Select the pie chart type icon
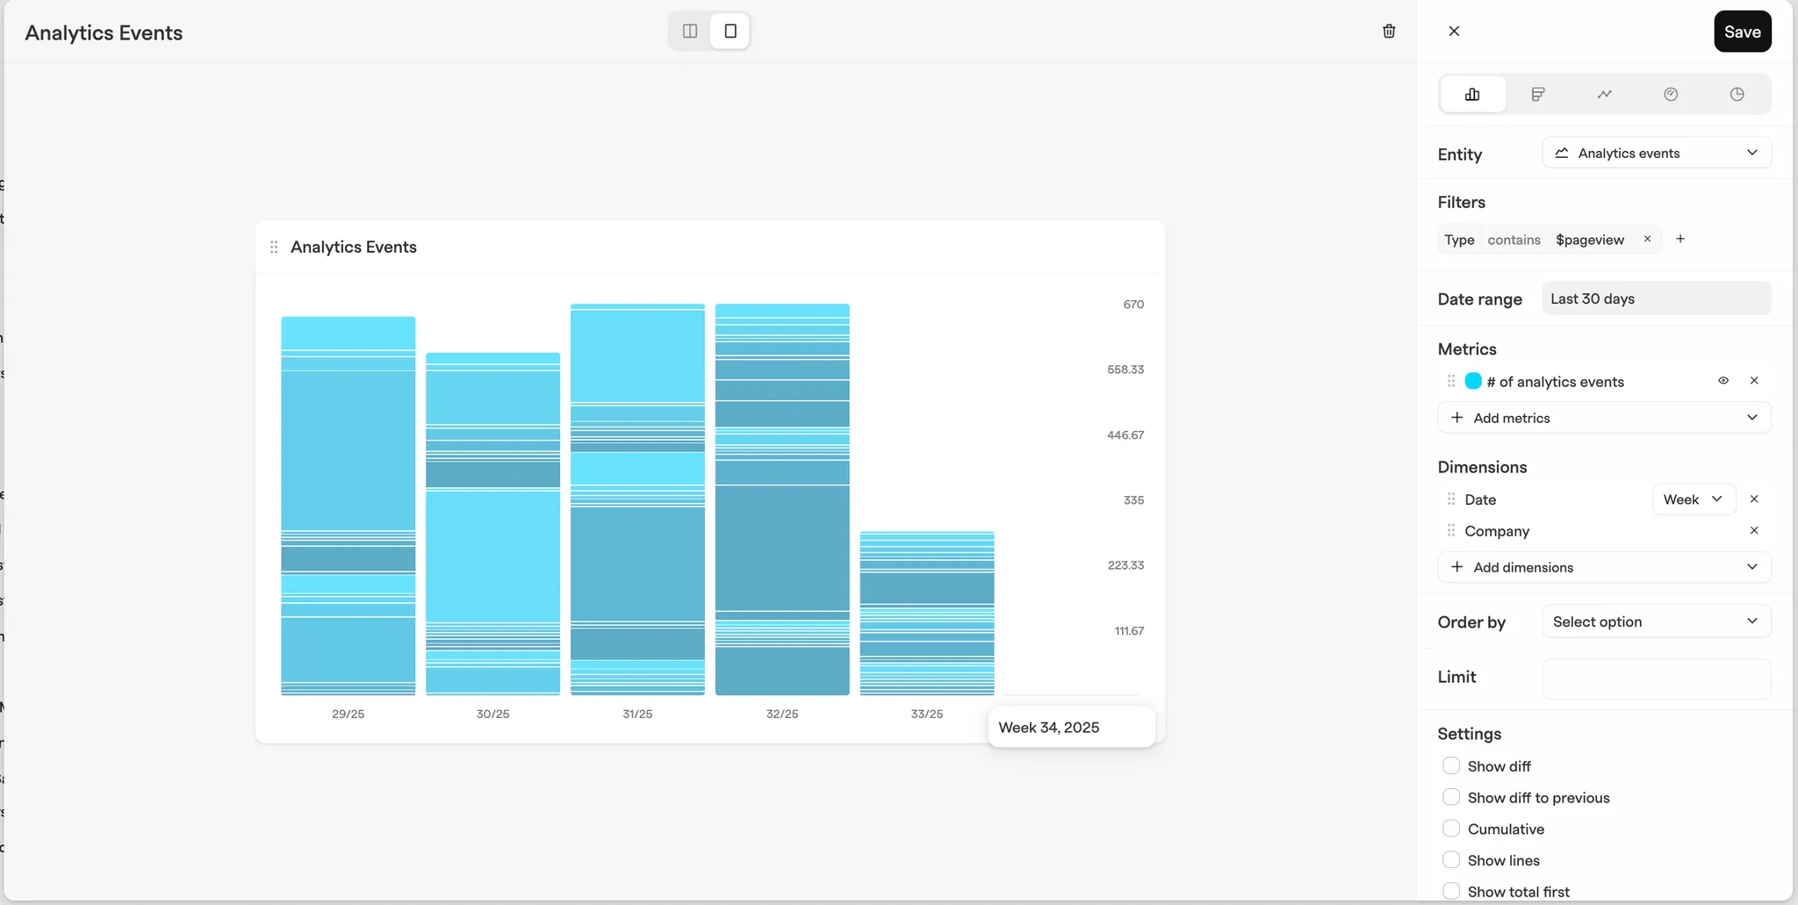The image size is (1798, 905). 1737,94
